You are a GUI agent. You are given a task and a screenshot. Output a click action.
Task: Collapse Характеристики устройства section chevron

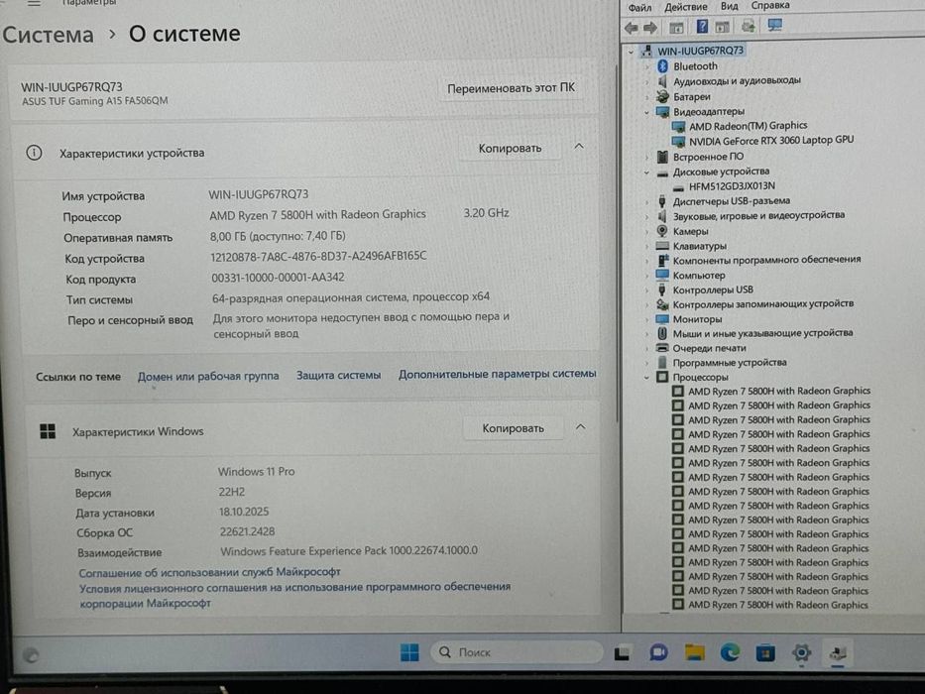(x=579, y=147)
